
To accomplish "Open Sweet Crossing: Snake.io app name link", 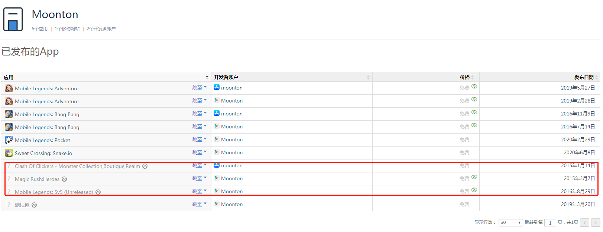I will pos(43,154).
